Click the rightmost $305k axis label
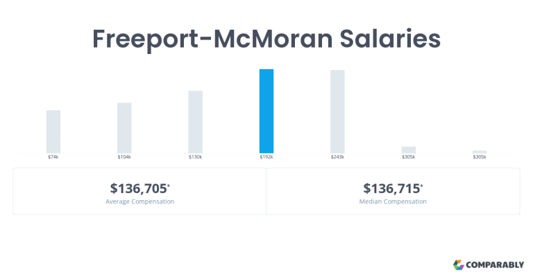Viewport: 533px width, 279px height. pyautogui.click(x=480, y=157)
